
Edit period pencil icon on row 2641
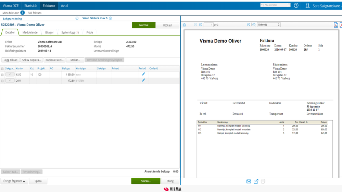(143, 80)
